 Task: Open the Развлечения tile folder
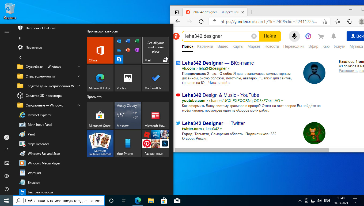(x=156, y=144)
